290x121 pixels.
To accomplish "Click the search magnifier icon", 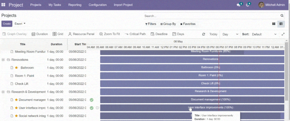I will click(282, 16).
